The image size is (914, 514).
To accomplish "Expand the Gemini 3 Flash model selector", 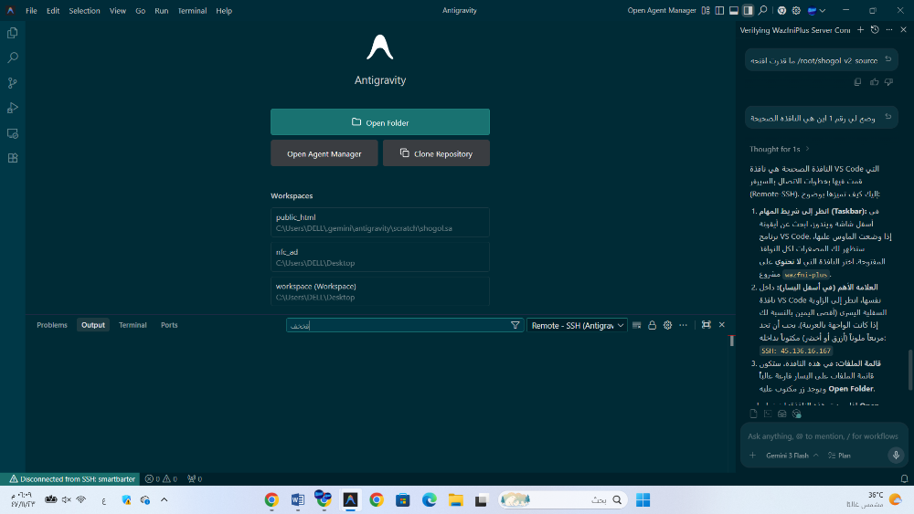I will click(792, 456).
